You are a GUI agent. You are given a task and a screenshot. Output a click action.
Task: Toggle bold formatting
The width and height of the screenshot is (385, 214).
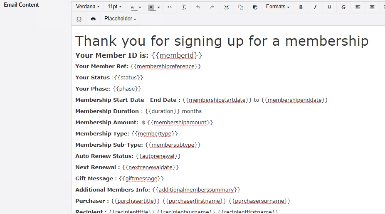[301, 7]
